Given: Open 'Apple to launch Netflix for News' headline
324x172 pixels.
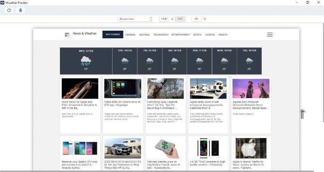Looking at the screenshot, I should pyautogui.click(x=248, y=165).
